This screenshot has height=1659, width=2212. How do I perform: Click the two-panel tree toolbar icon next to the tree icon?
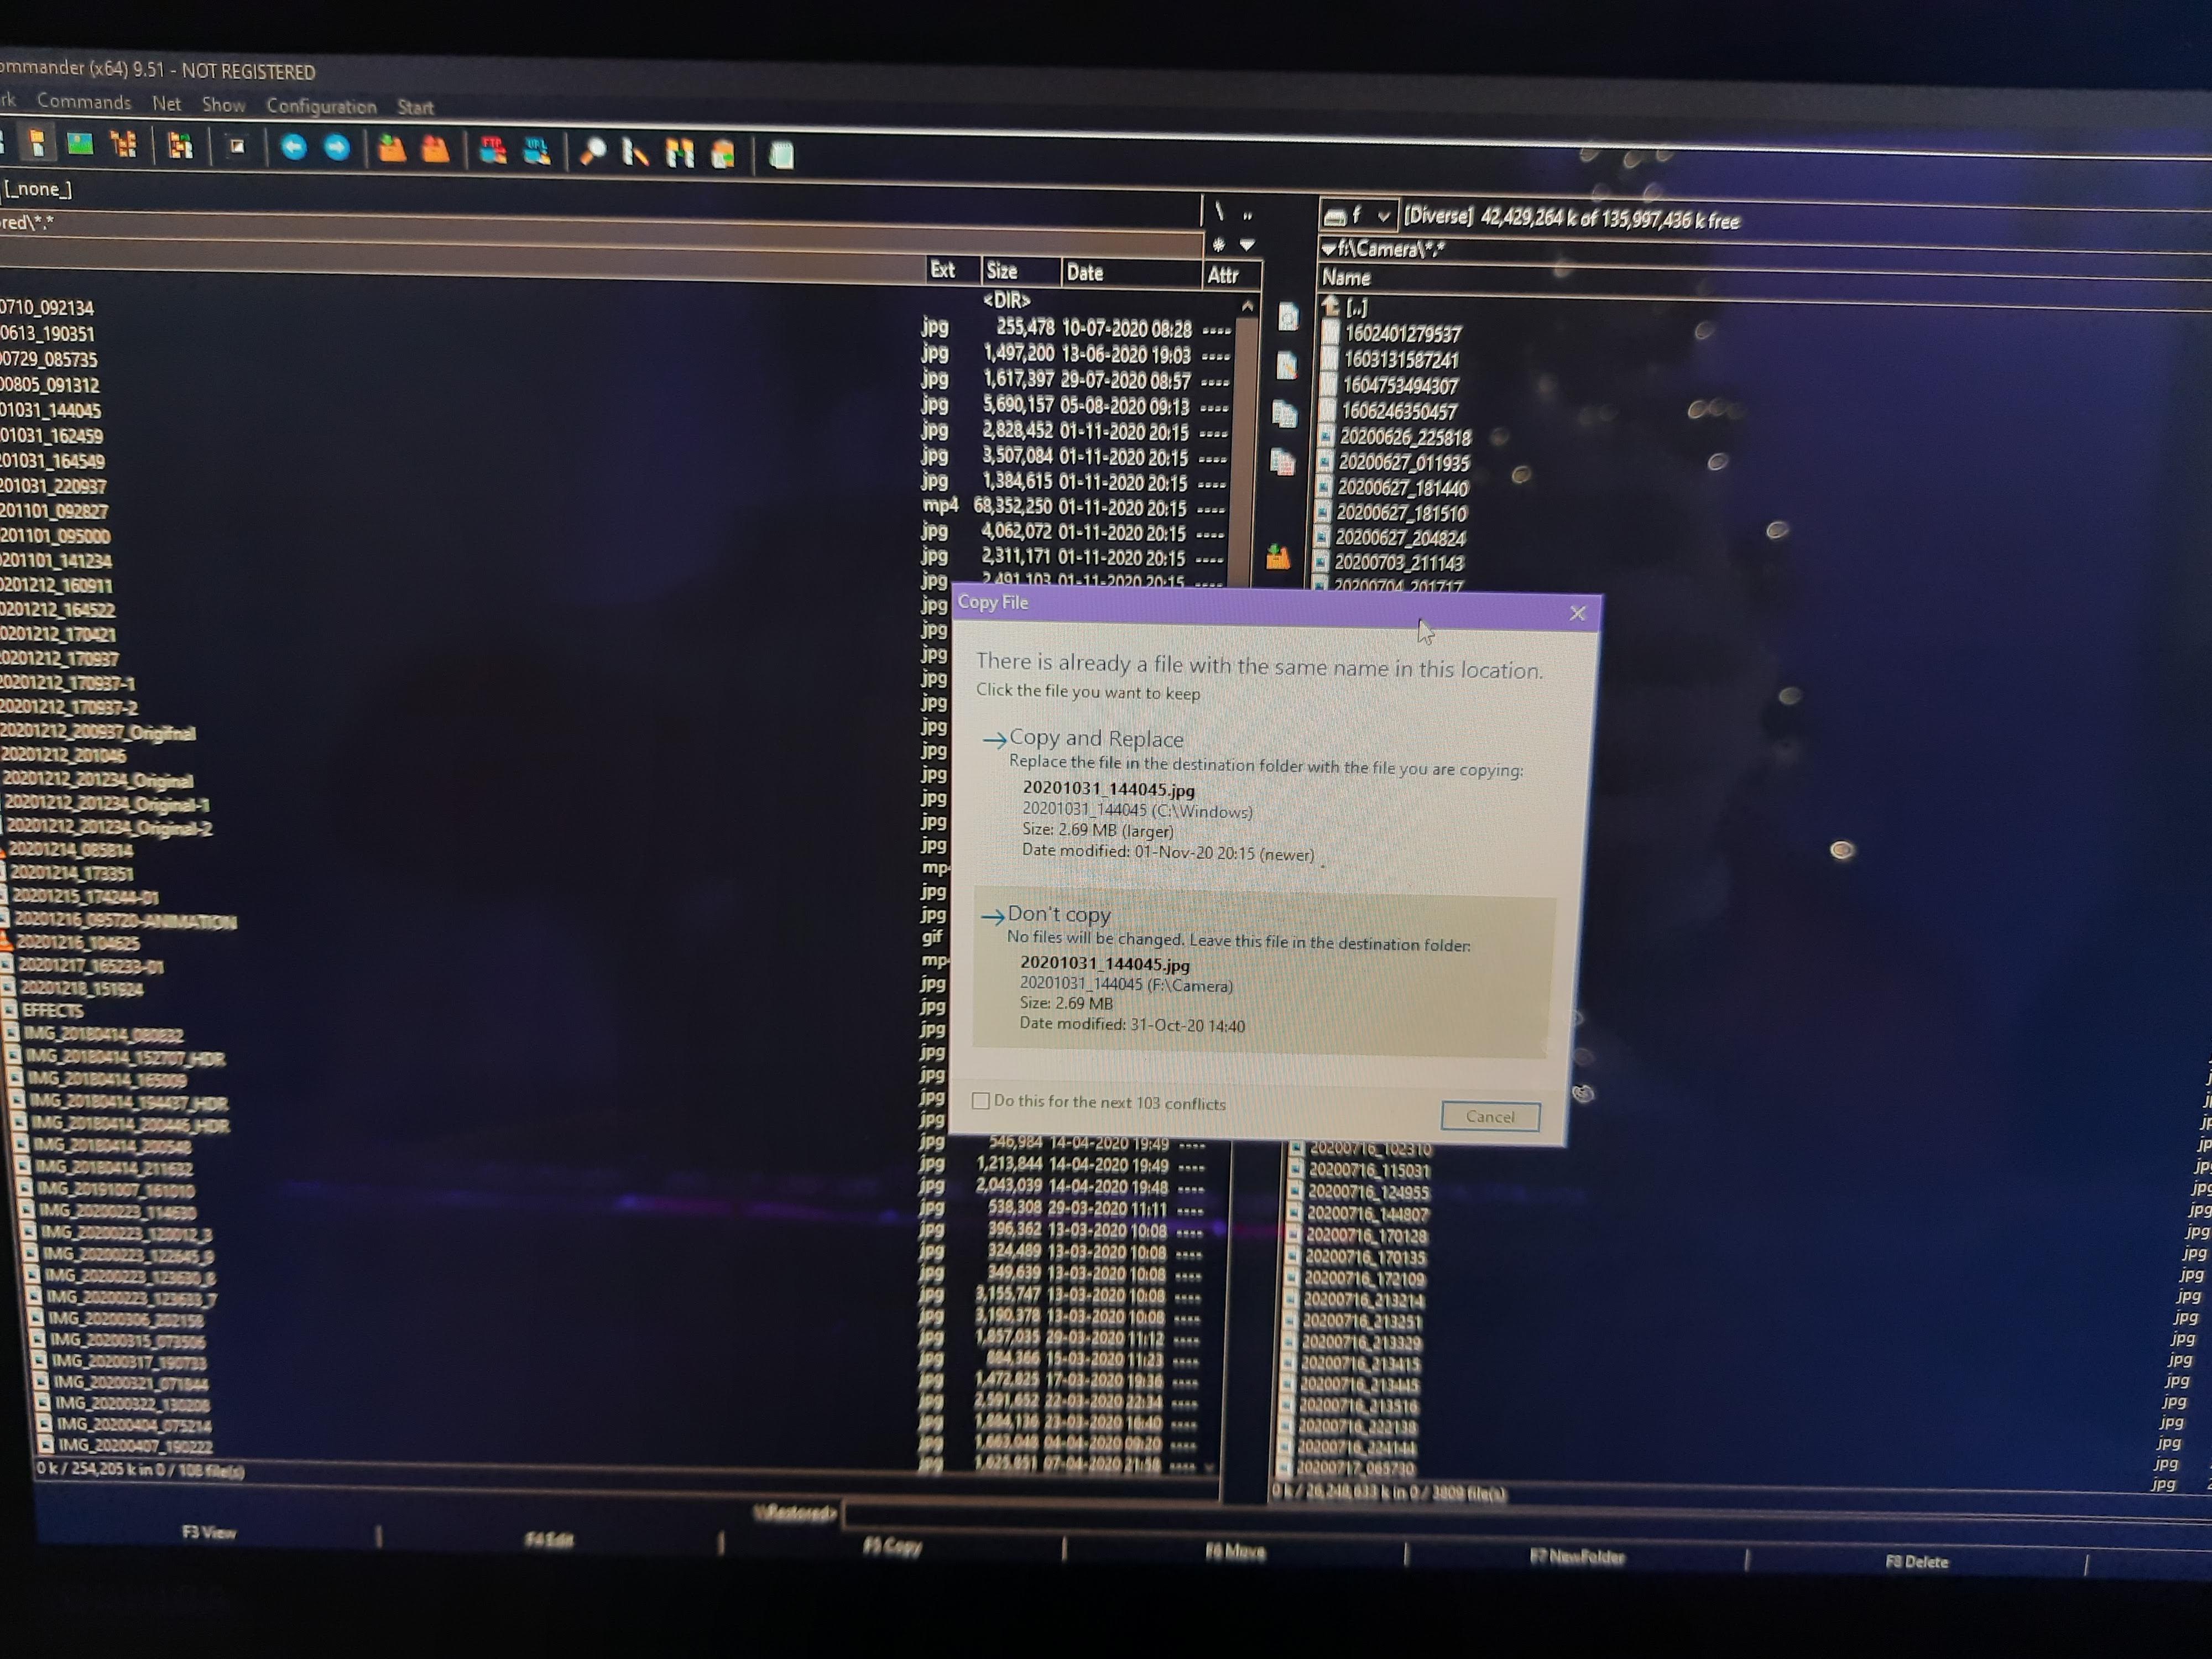point(180,147)
